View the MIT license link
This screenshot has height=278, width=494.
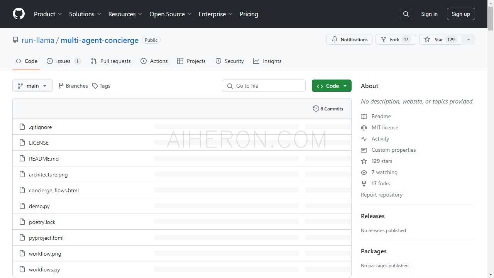click(385, 127)
